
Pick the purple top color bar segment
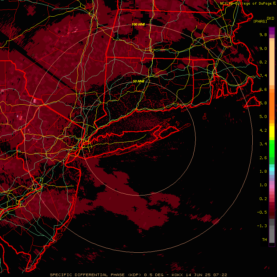[x=272, y=31]
